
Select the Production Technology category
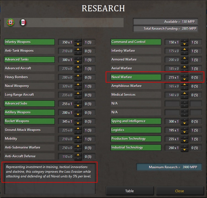coord(136,139)
